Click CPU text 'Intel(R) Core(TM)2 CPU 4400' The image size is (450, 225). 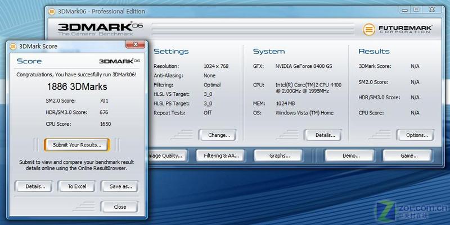pyautogui.click(x=308, y=85)
